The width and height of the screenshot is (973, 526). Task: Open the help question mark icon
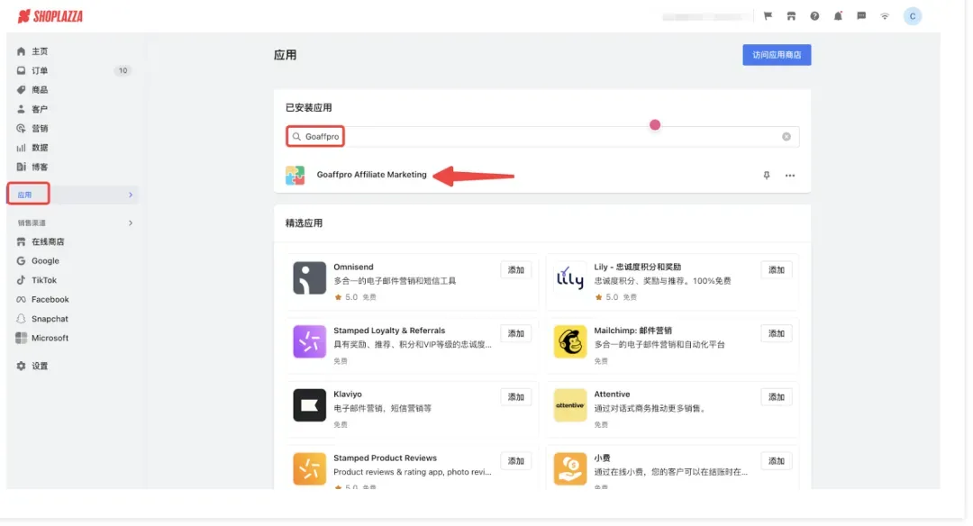tap(814, 16)
